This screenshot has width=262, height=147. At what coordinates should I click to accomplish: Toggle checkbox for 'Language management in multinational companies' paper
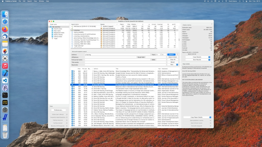tap(72, 94)
